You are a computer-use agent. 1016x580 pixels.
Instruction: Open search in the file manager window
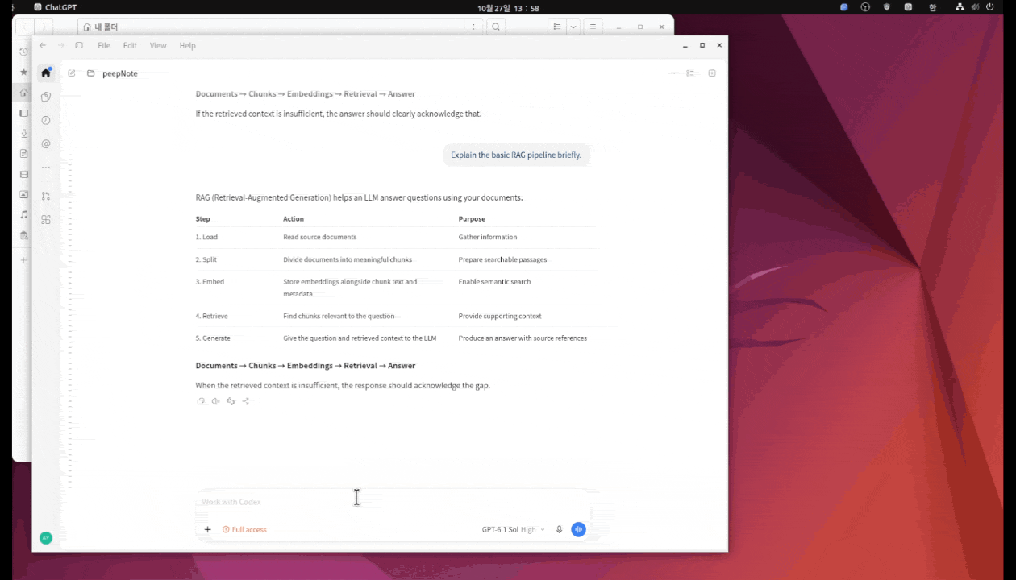496,27
